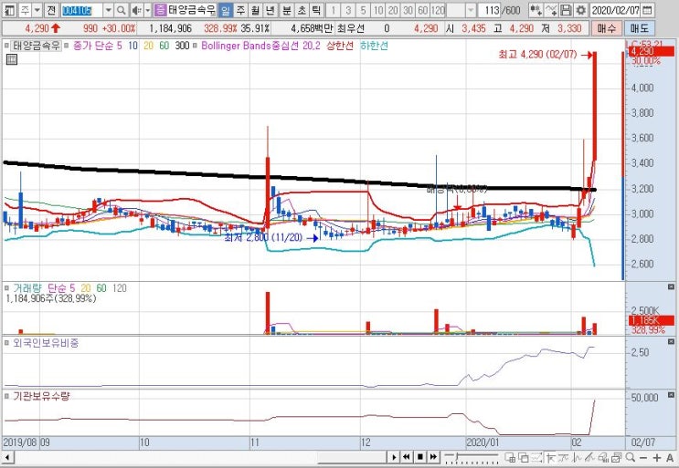Click play button in chart replay controls
This screenshot has width=679, height=468.
coord(394,457)
